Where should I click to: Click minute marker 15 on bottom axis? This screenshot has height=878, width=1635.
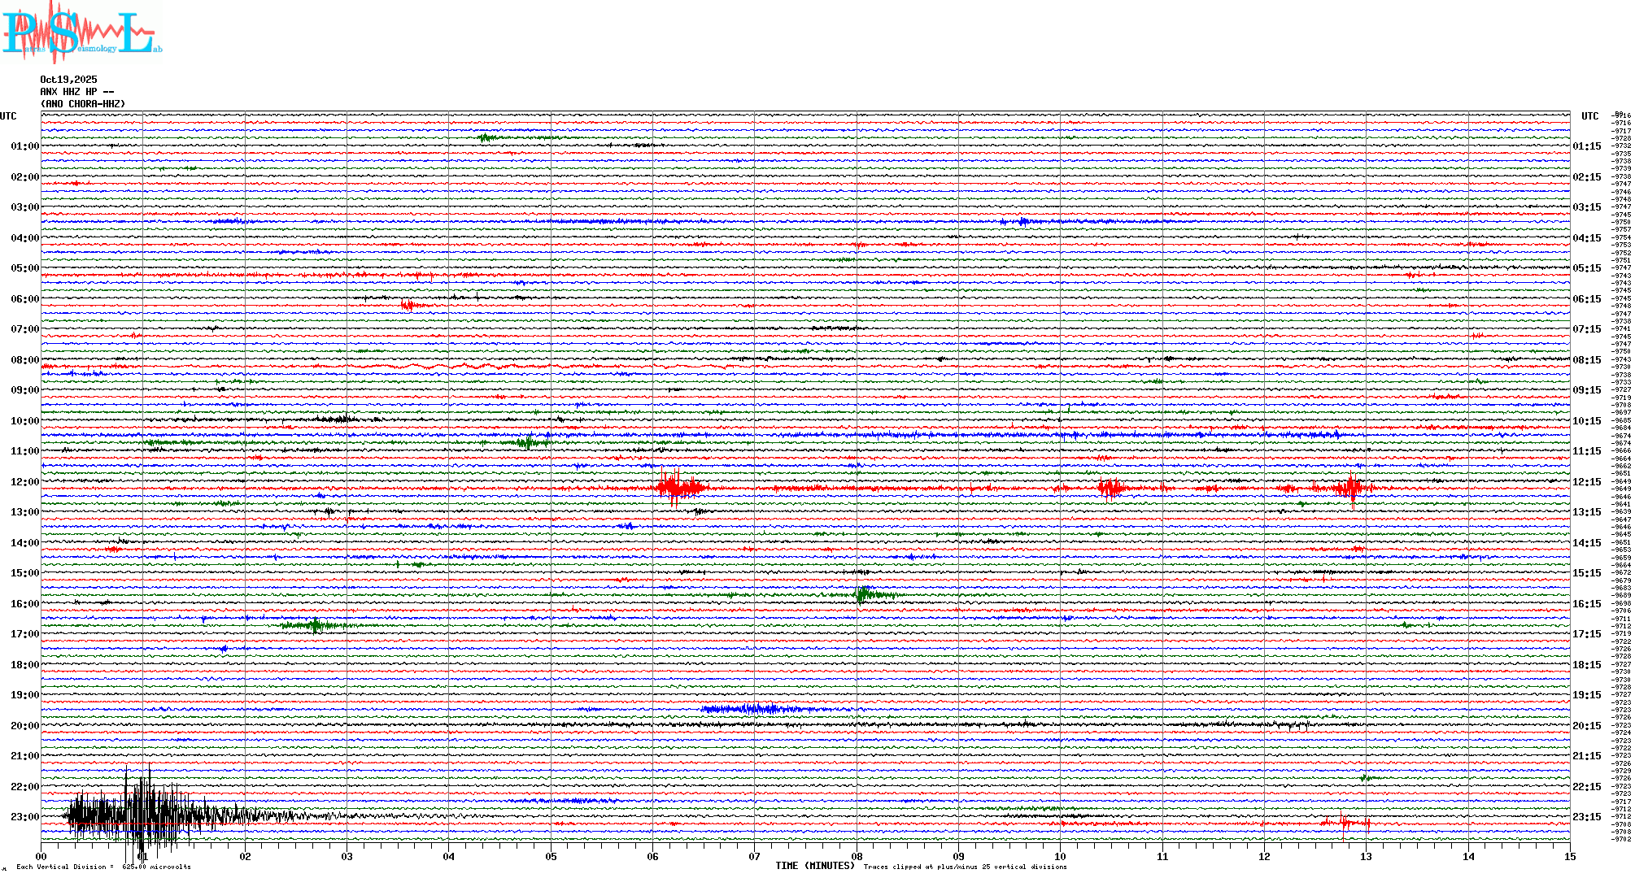click(1569, 856)
